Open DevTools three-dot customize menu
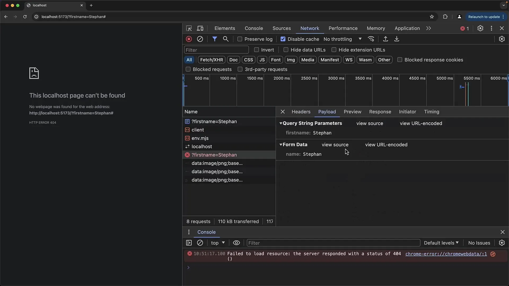The height and width of the screenshot is (286, 509). pos(492,28)
